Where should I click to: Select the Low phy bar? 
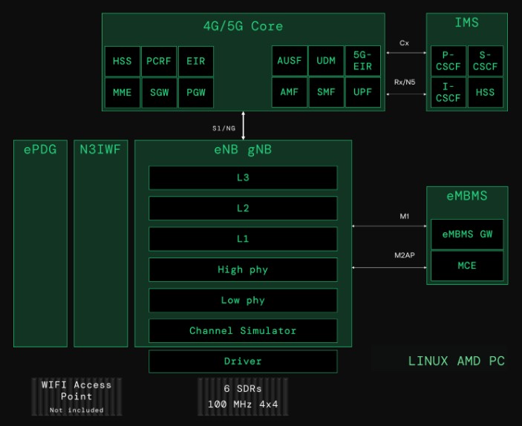243,301
